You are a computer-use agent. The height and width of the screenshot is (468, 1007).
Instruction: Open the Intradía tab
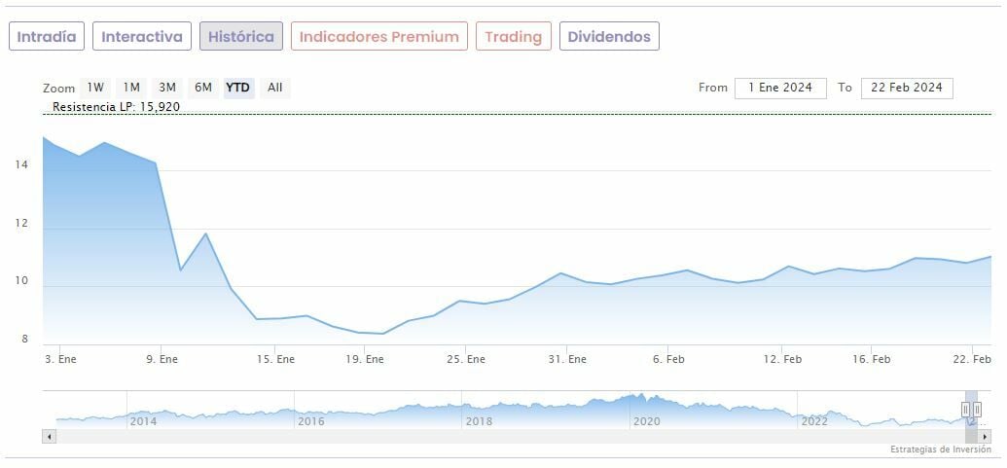47,37
